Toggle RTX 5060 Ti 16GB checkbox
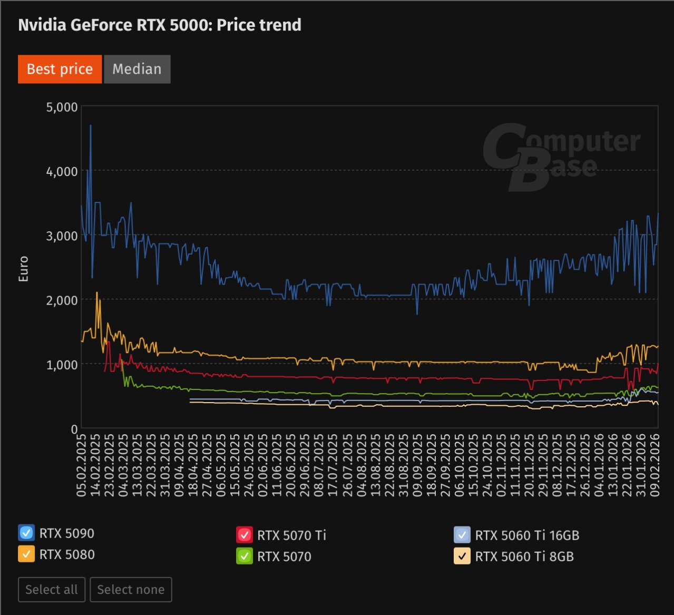Image resolution: width=674 pixels, height=615 pixels. coord(462,535)
